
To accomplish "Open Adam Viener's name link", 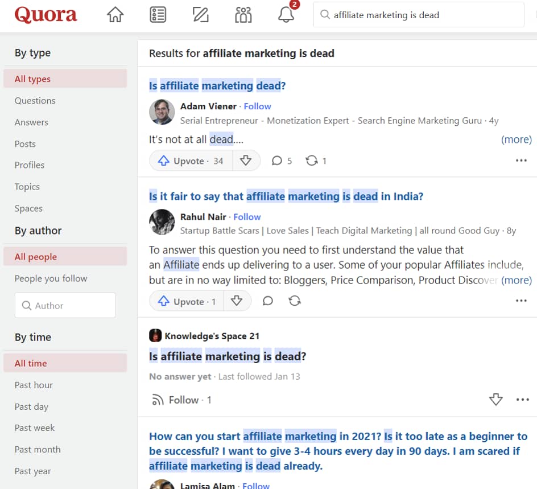I will click(208, 106).
